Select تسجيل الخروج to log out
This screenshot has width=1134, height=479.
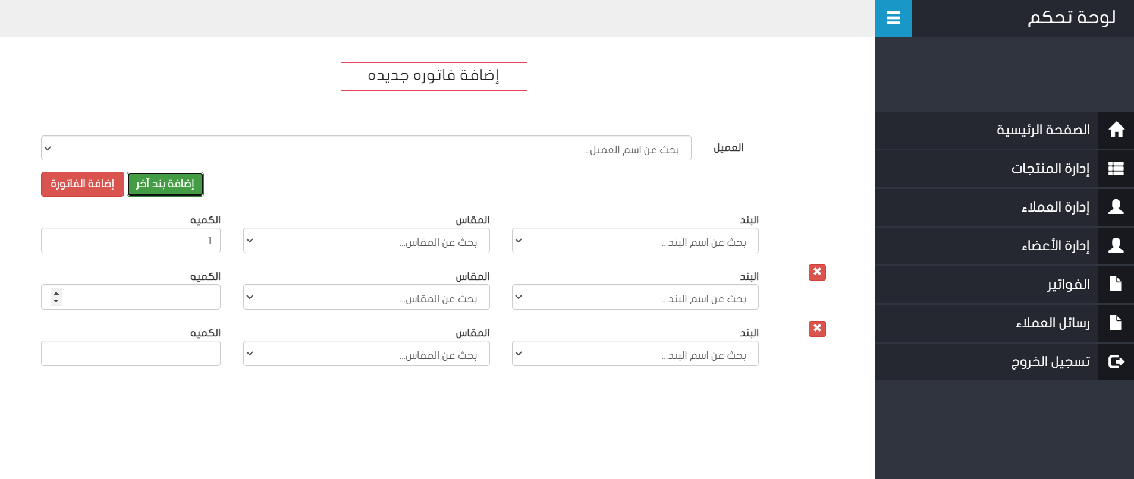point(1004,361)
